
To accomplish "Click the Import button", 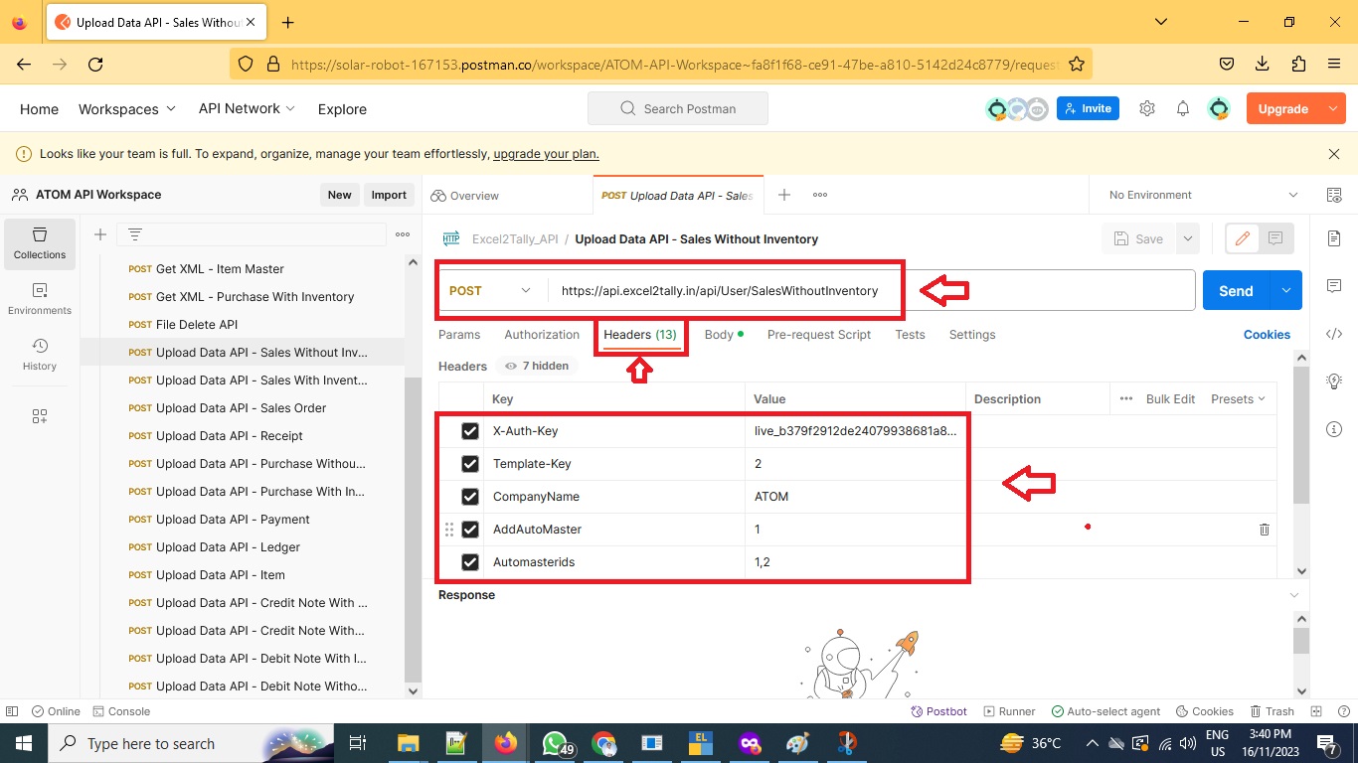I will 389,195.
